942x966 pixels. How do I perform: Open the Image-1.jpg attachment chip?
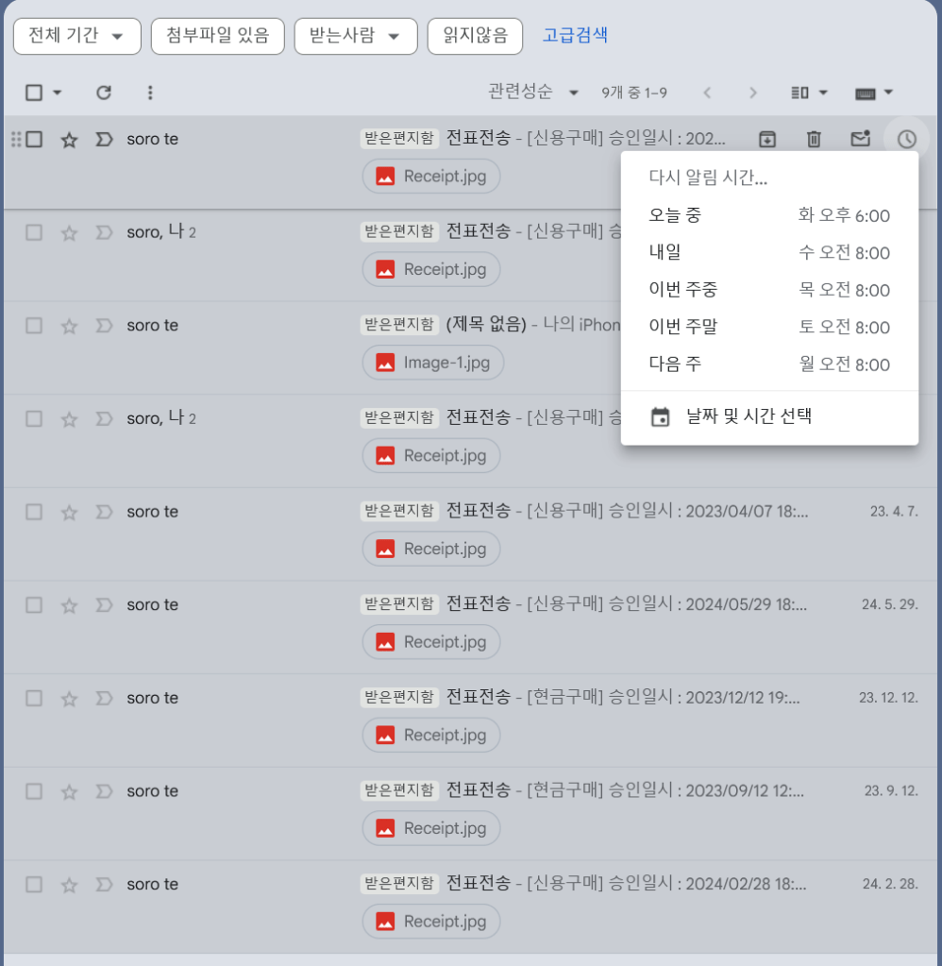coord(432,363)
